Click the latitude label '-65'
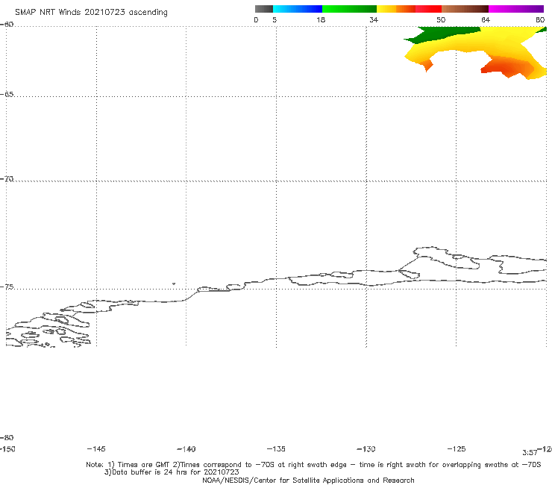Screen dimensions: 552x485 [x=7, y=95]
